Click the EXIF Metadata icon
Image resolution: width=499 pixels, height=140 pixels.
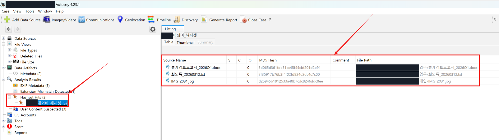pyautogui.click(x=15, y=85)
